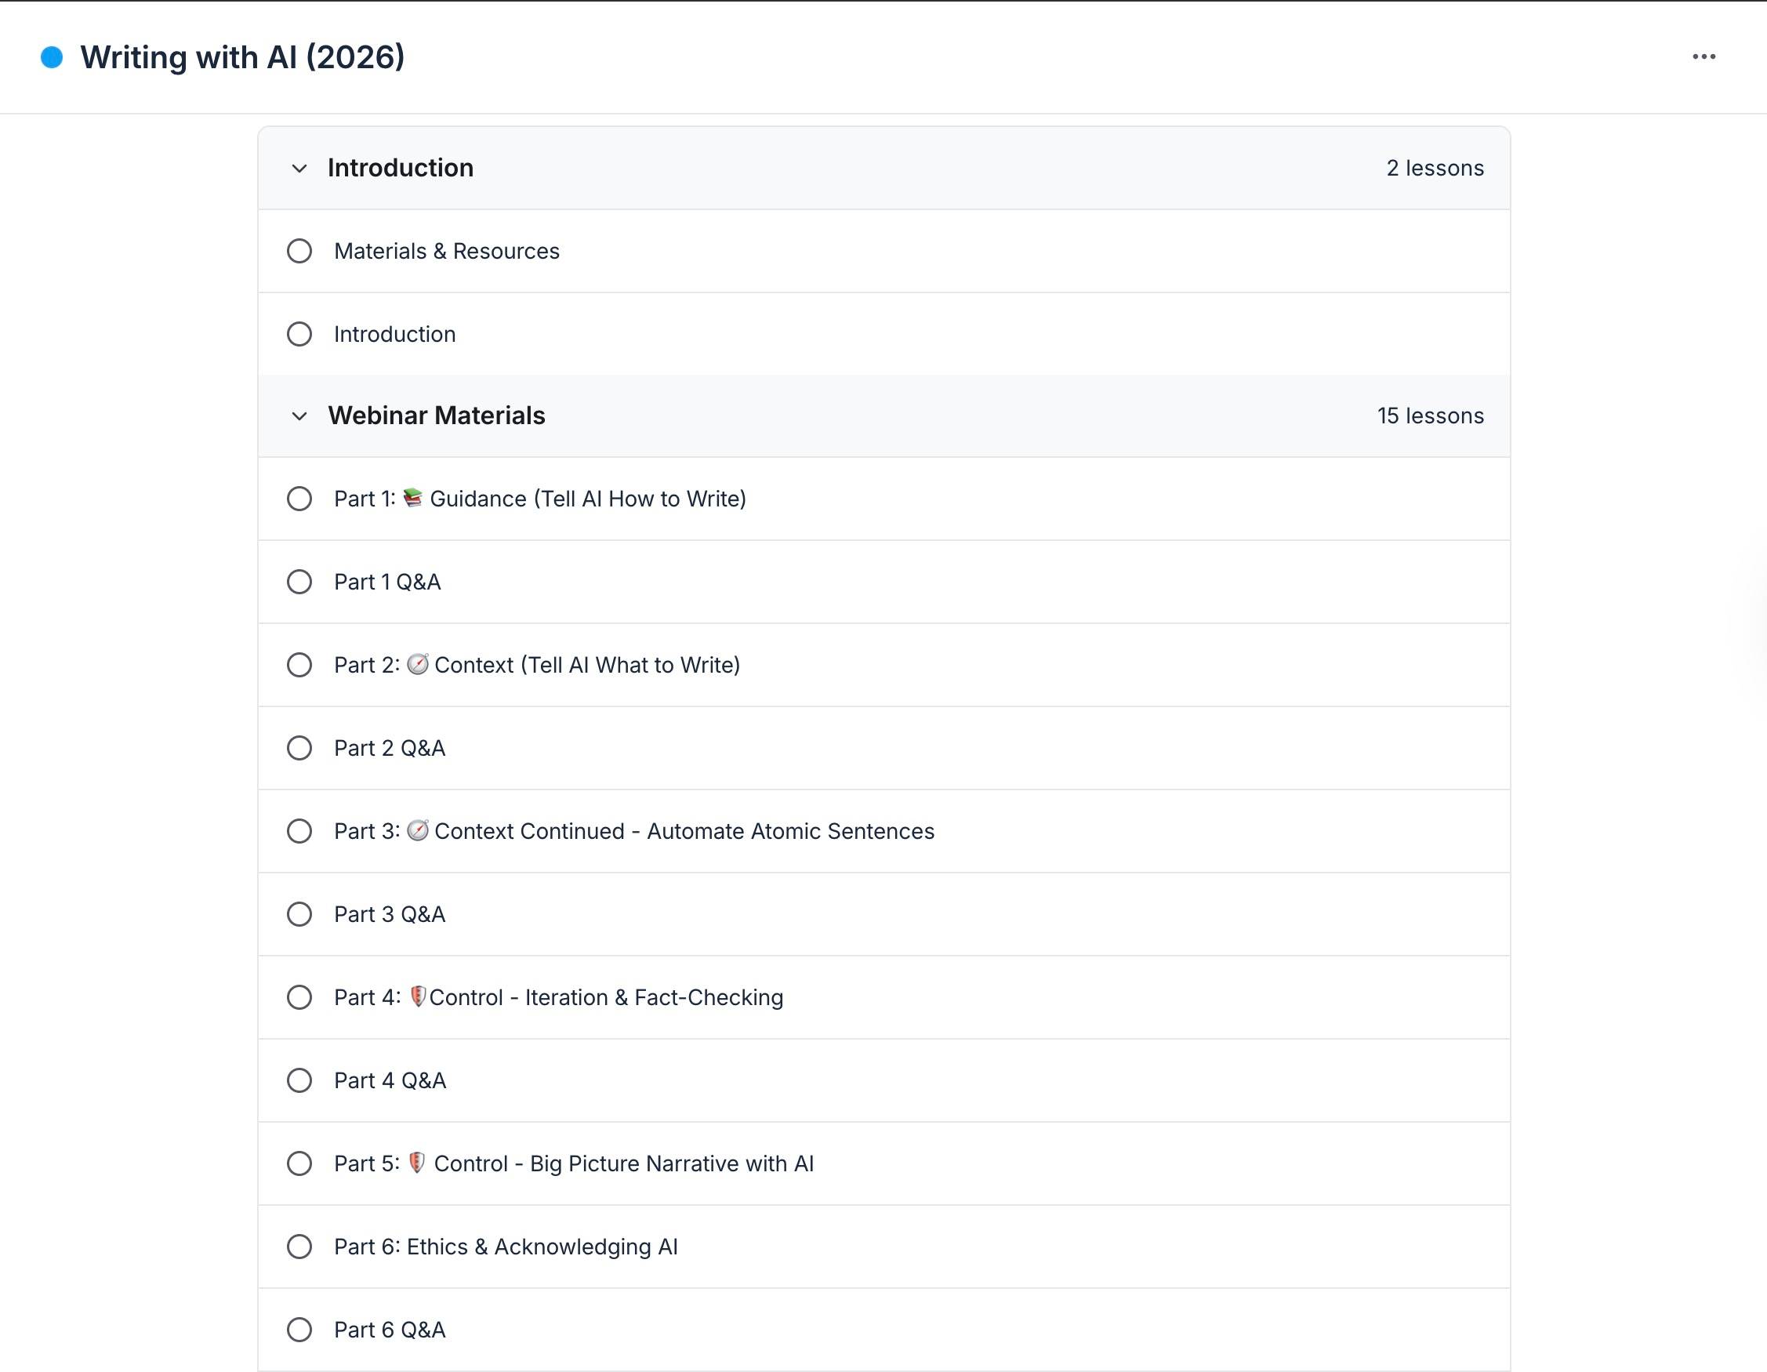Collapse the Introduction section chevron

[x=299, y=169]
